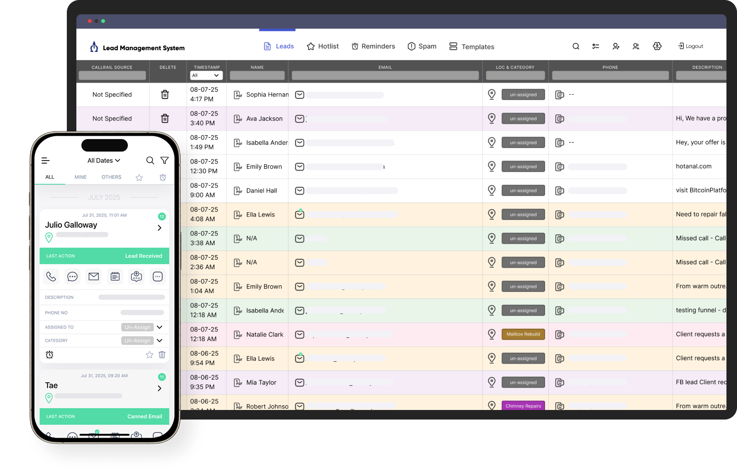Viewport: 737px width, 474px height.
Task: Expand the Assigned To dropdown arrow
Action: [159, 327]
